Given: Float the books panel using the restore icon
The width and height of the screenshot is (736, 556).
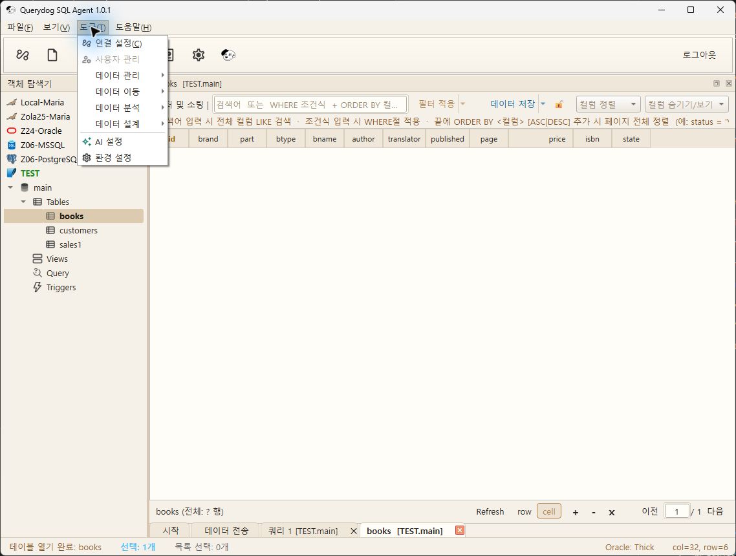Looking at the screenshot, I should (x=717, y=83).
